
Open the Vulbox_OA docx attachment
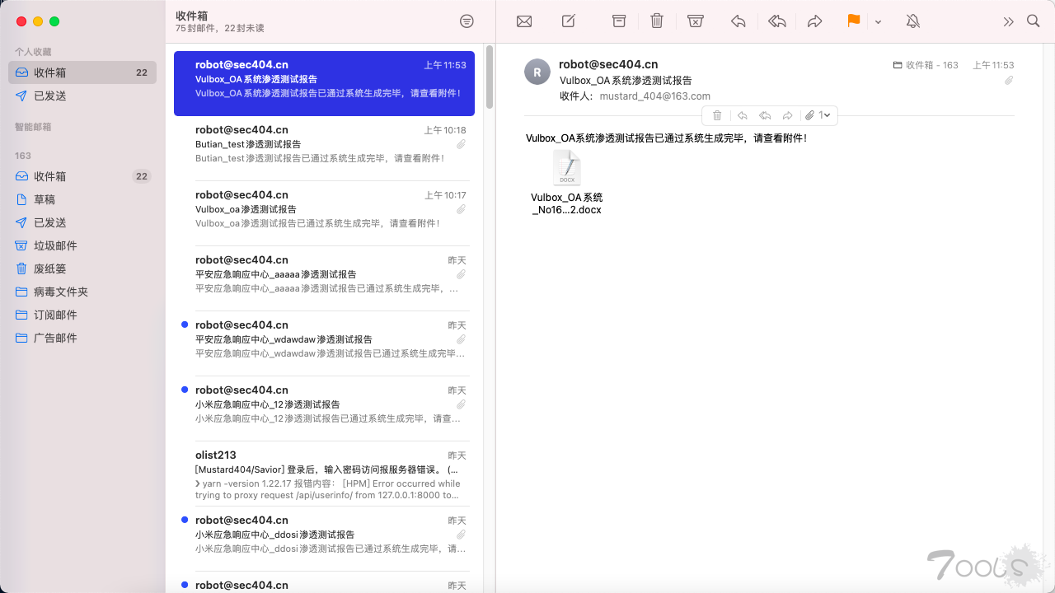click(x=567, y=183)
